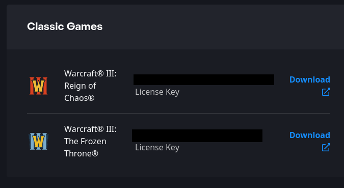Click 'The Frozen' title line
The image size is (344, 188).
pyautogui.click(x=85, y=141)
